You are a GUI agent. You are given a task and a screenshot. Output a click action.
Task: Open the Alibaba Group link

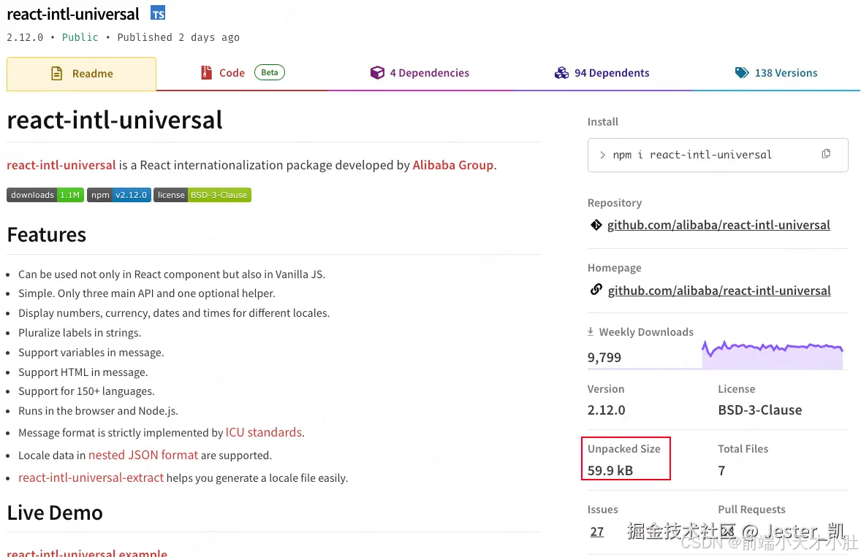coord(452,165)
